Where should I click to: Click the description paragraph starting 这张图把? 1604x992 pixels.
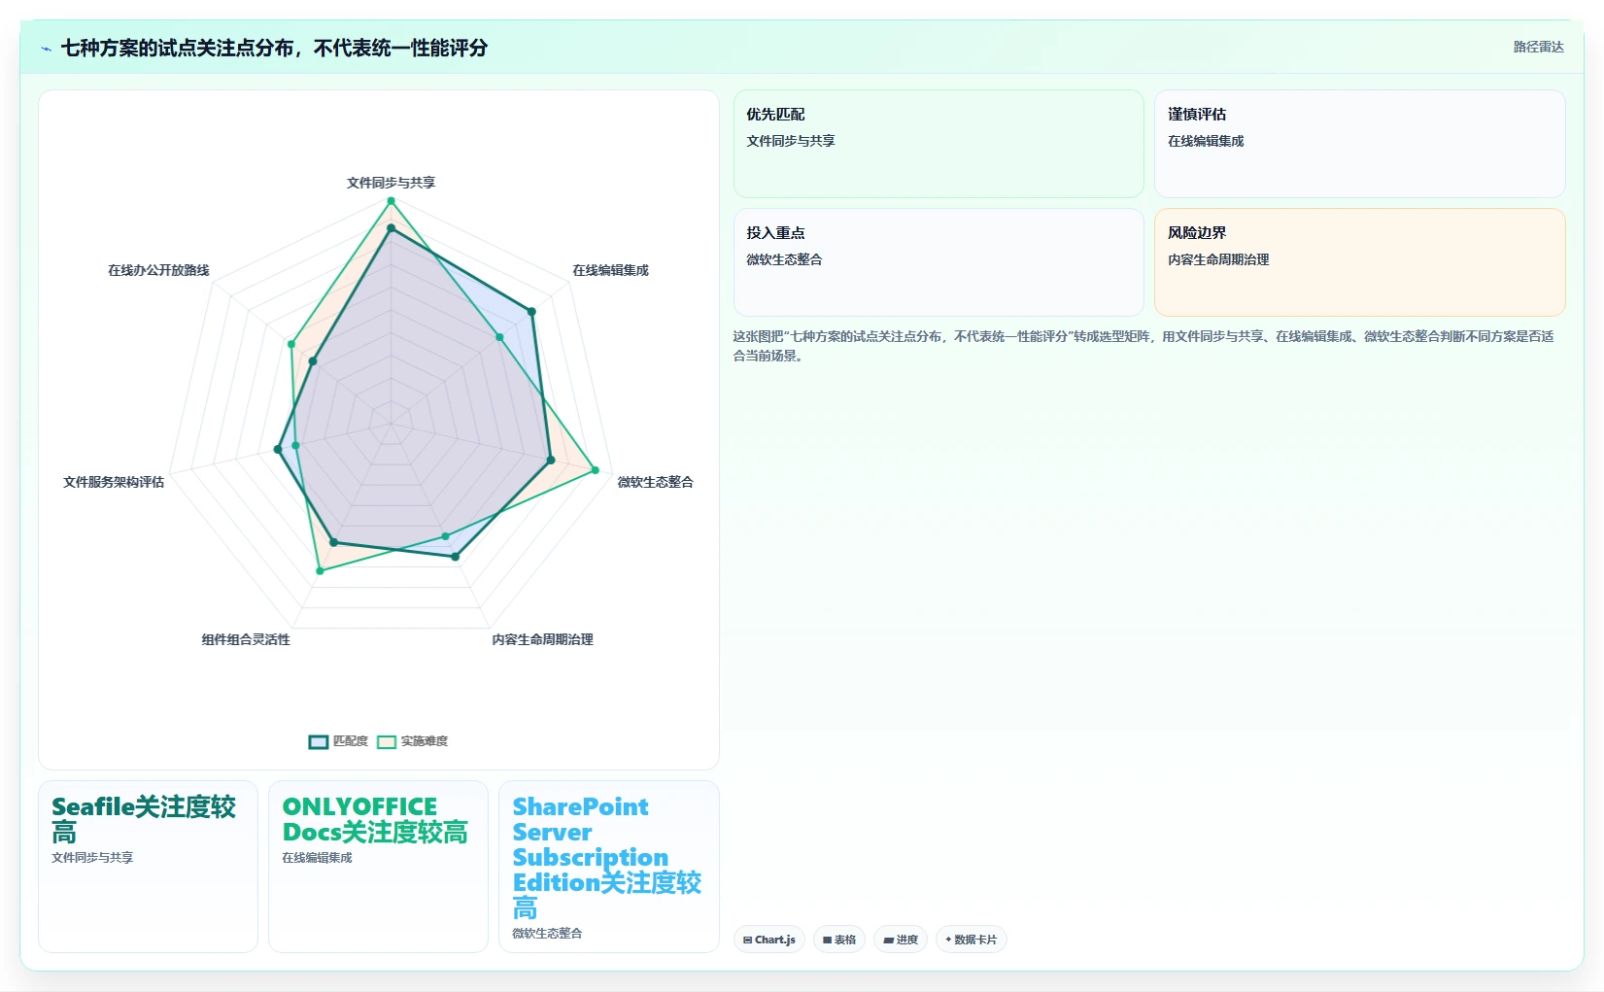tap(1143, 346)
